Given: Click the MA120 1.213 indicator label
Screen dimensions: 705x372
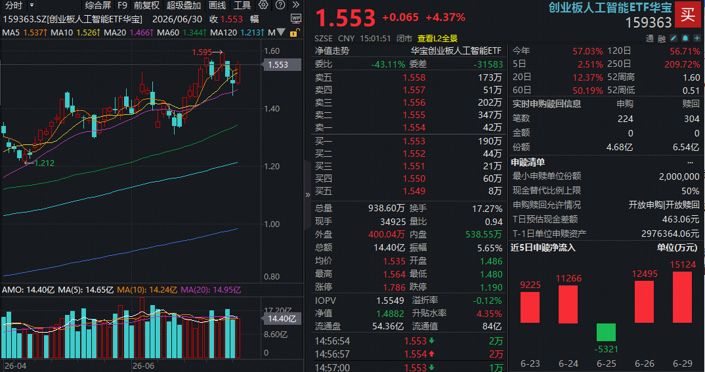Looking at the screenshot, I should click(237, 33).
